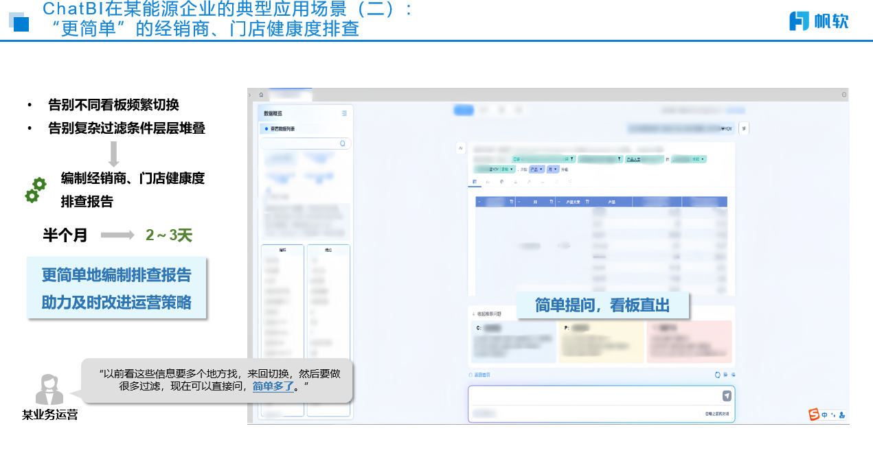Click the funnel icon on the first filter chip
The image size is (873, 457).
(571, 159)
